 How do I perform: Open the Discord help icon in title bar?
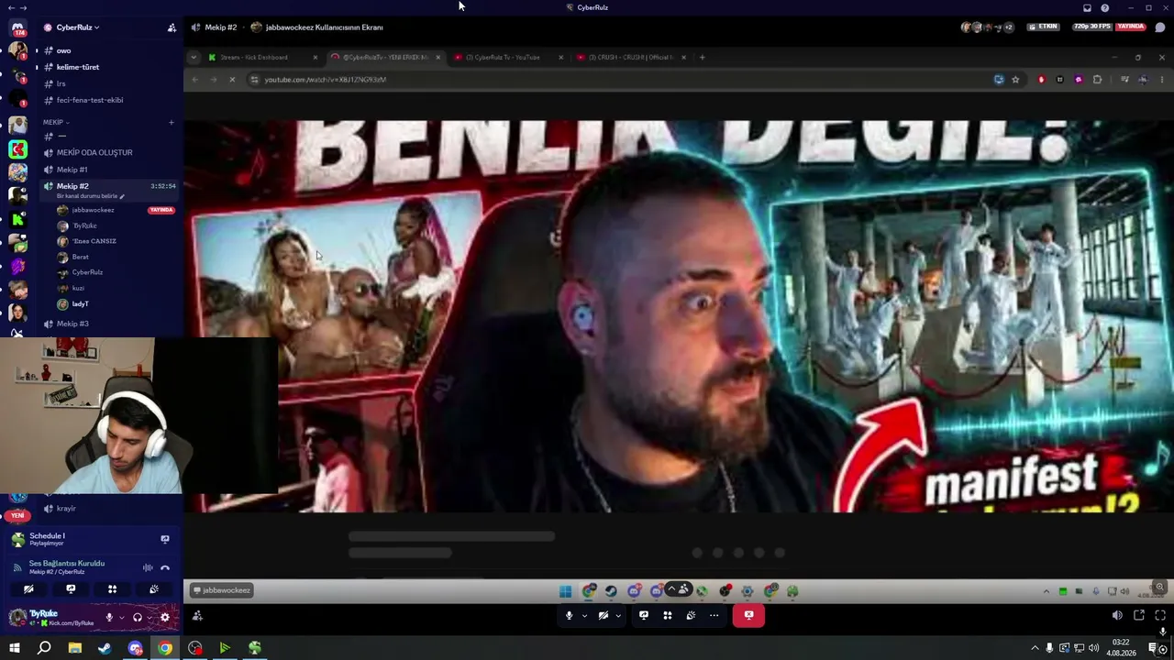(1105, 7)
